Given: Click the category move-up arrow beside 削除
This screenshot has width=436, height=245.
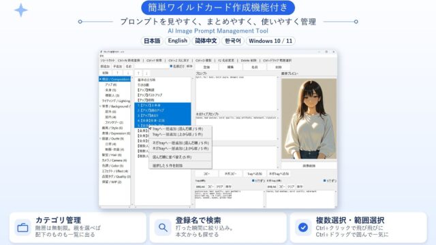Looking at the screenshot, I should [x=118, y=73].
